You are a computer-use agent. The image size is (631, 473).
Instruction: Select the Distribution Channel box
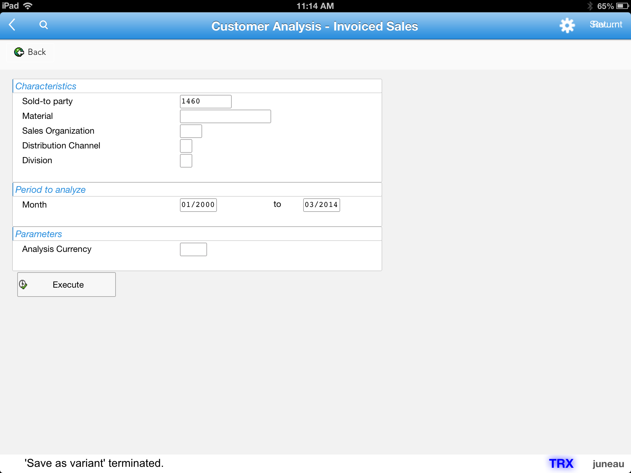click(x=186, y=146)
